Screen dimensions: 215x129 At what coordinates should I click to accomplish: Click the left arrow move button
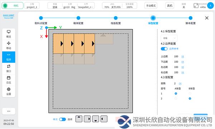click(x=104, y=119)
